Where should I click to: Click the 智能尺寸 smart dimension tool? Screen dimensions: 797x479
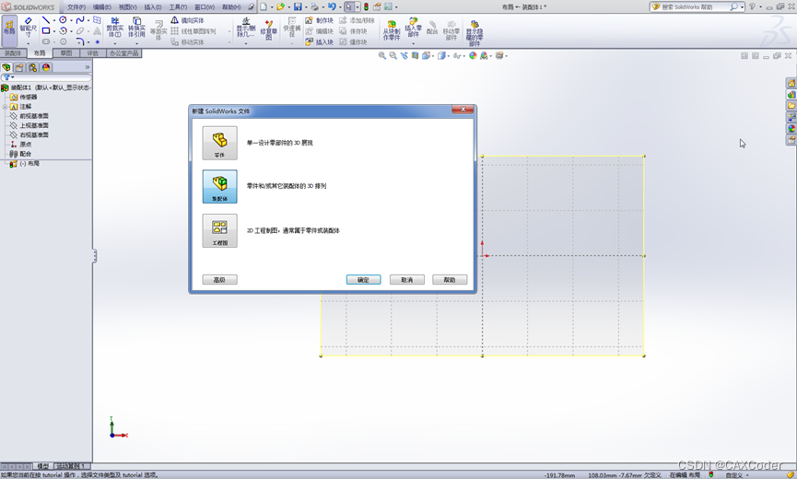click(x=28, y=29)
